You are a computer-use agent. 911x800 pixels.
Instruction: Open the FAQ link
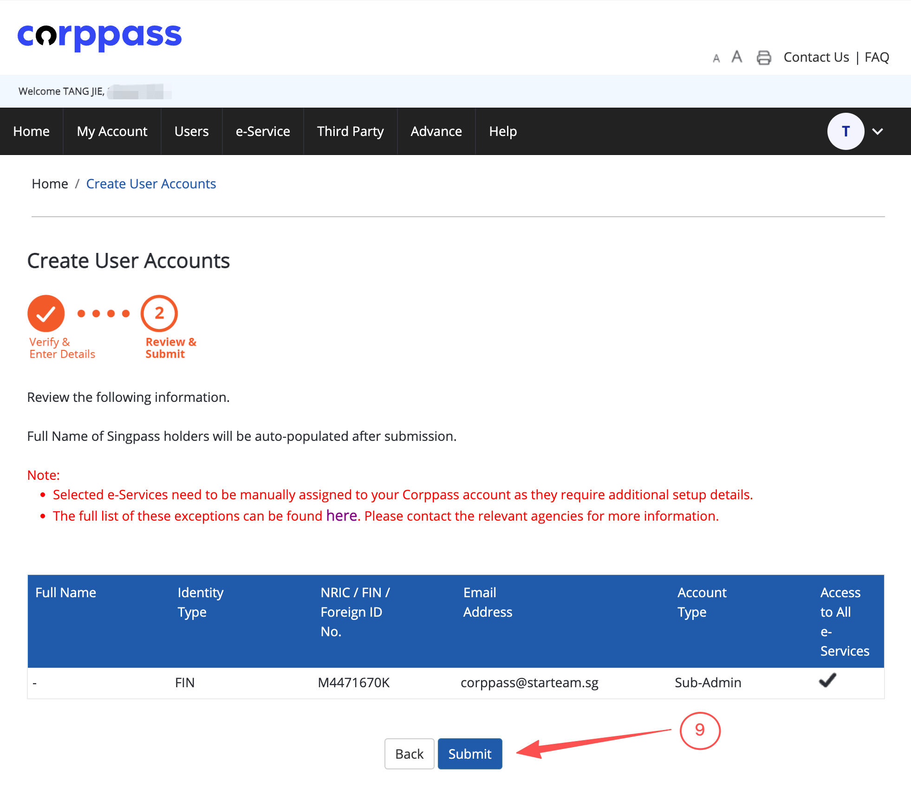click(x=877, y=57)
